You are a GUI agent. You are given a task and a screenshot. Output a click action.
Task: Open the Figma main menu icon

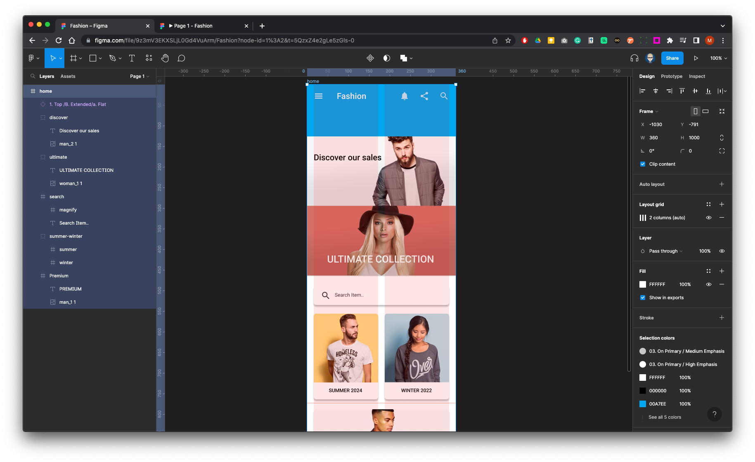pos(31,58)
